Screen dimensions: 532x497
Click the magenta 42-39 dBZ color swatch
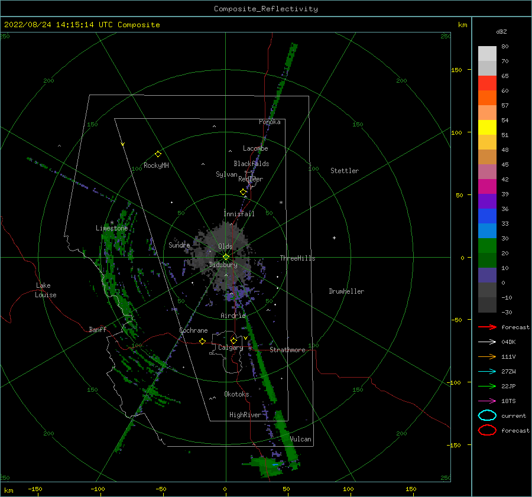pyautogui.click(x=487, y=187)
